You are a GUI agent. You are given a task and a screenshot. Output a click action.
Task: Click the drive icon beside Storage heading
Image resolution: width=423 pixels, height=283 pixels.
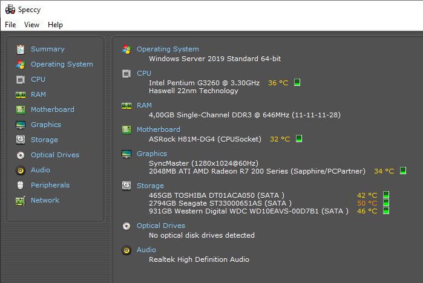(126, 186)
